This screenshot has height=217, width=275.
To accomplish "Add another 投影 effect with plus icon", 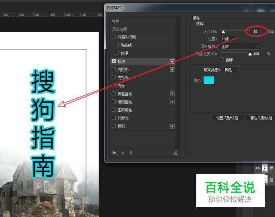I will [172, 126].
